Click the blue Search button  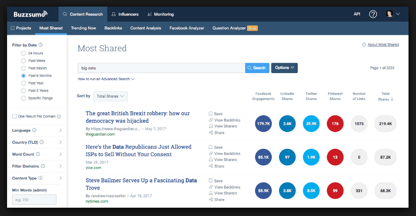(257, 68)
